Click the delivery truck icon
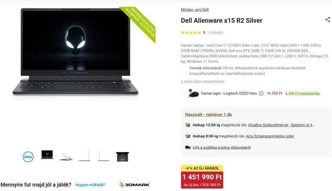The width and height of the screenshot is (332, 191). (188, 147)
